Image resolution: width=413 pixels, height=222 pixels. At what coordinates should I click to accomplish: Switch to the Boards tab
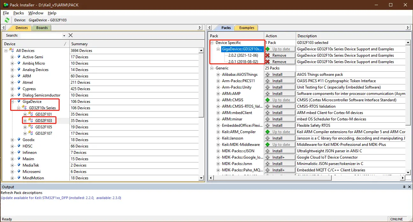tap(42, 28)
